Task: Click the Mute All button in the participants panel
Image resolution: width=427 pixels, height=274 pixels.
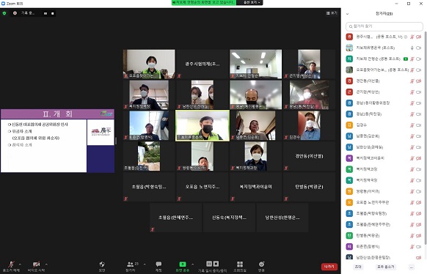Action: [x=385, y=267]
